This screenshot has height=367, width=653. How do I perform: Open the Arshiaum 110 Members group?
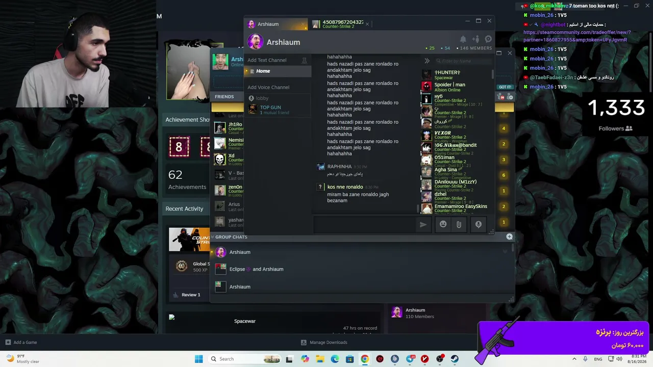[x=413, y=313]
